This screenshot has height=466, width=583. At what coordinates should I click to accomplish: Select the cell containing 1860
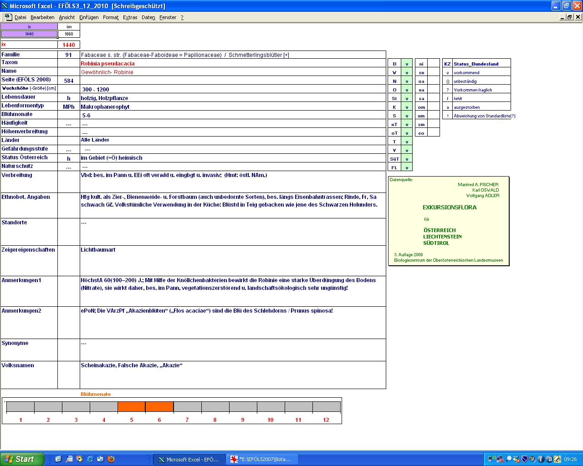click(x=69, y=34)
